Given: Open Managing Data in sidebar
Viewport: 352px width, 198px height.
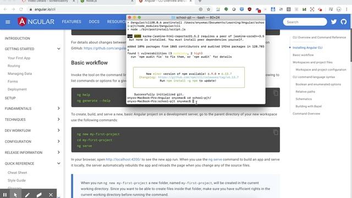Looking at the screenshot, I should (x=20, y=74).
